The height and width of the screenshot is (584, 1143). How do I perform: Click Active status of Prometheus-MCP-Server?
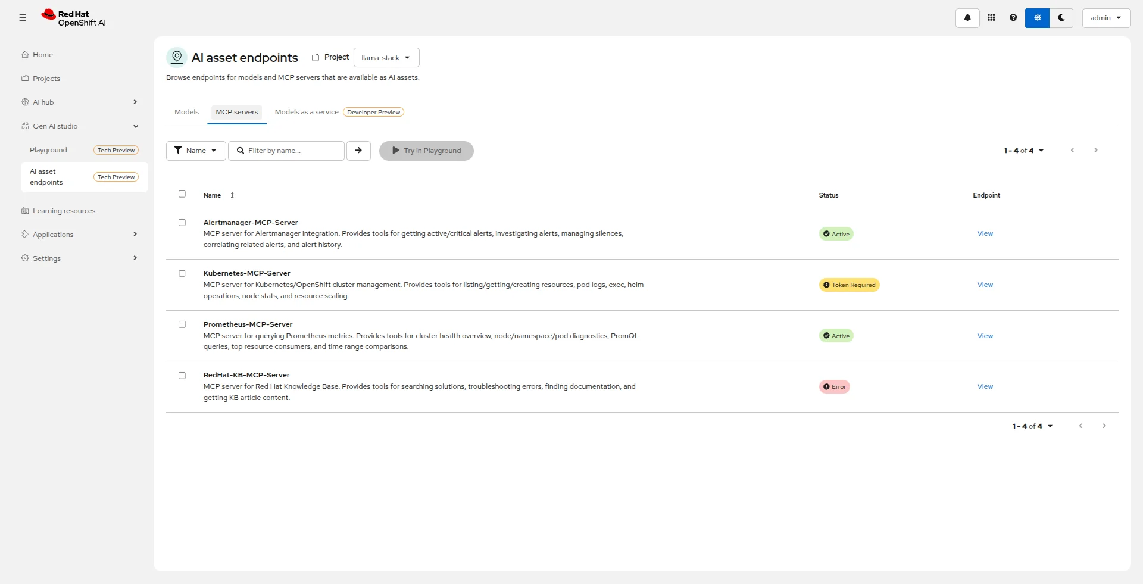coord(836,336)
